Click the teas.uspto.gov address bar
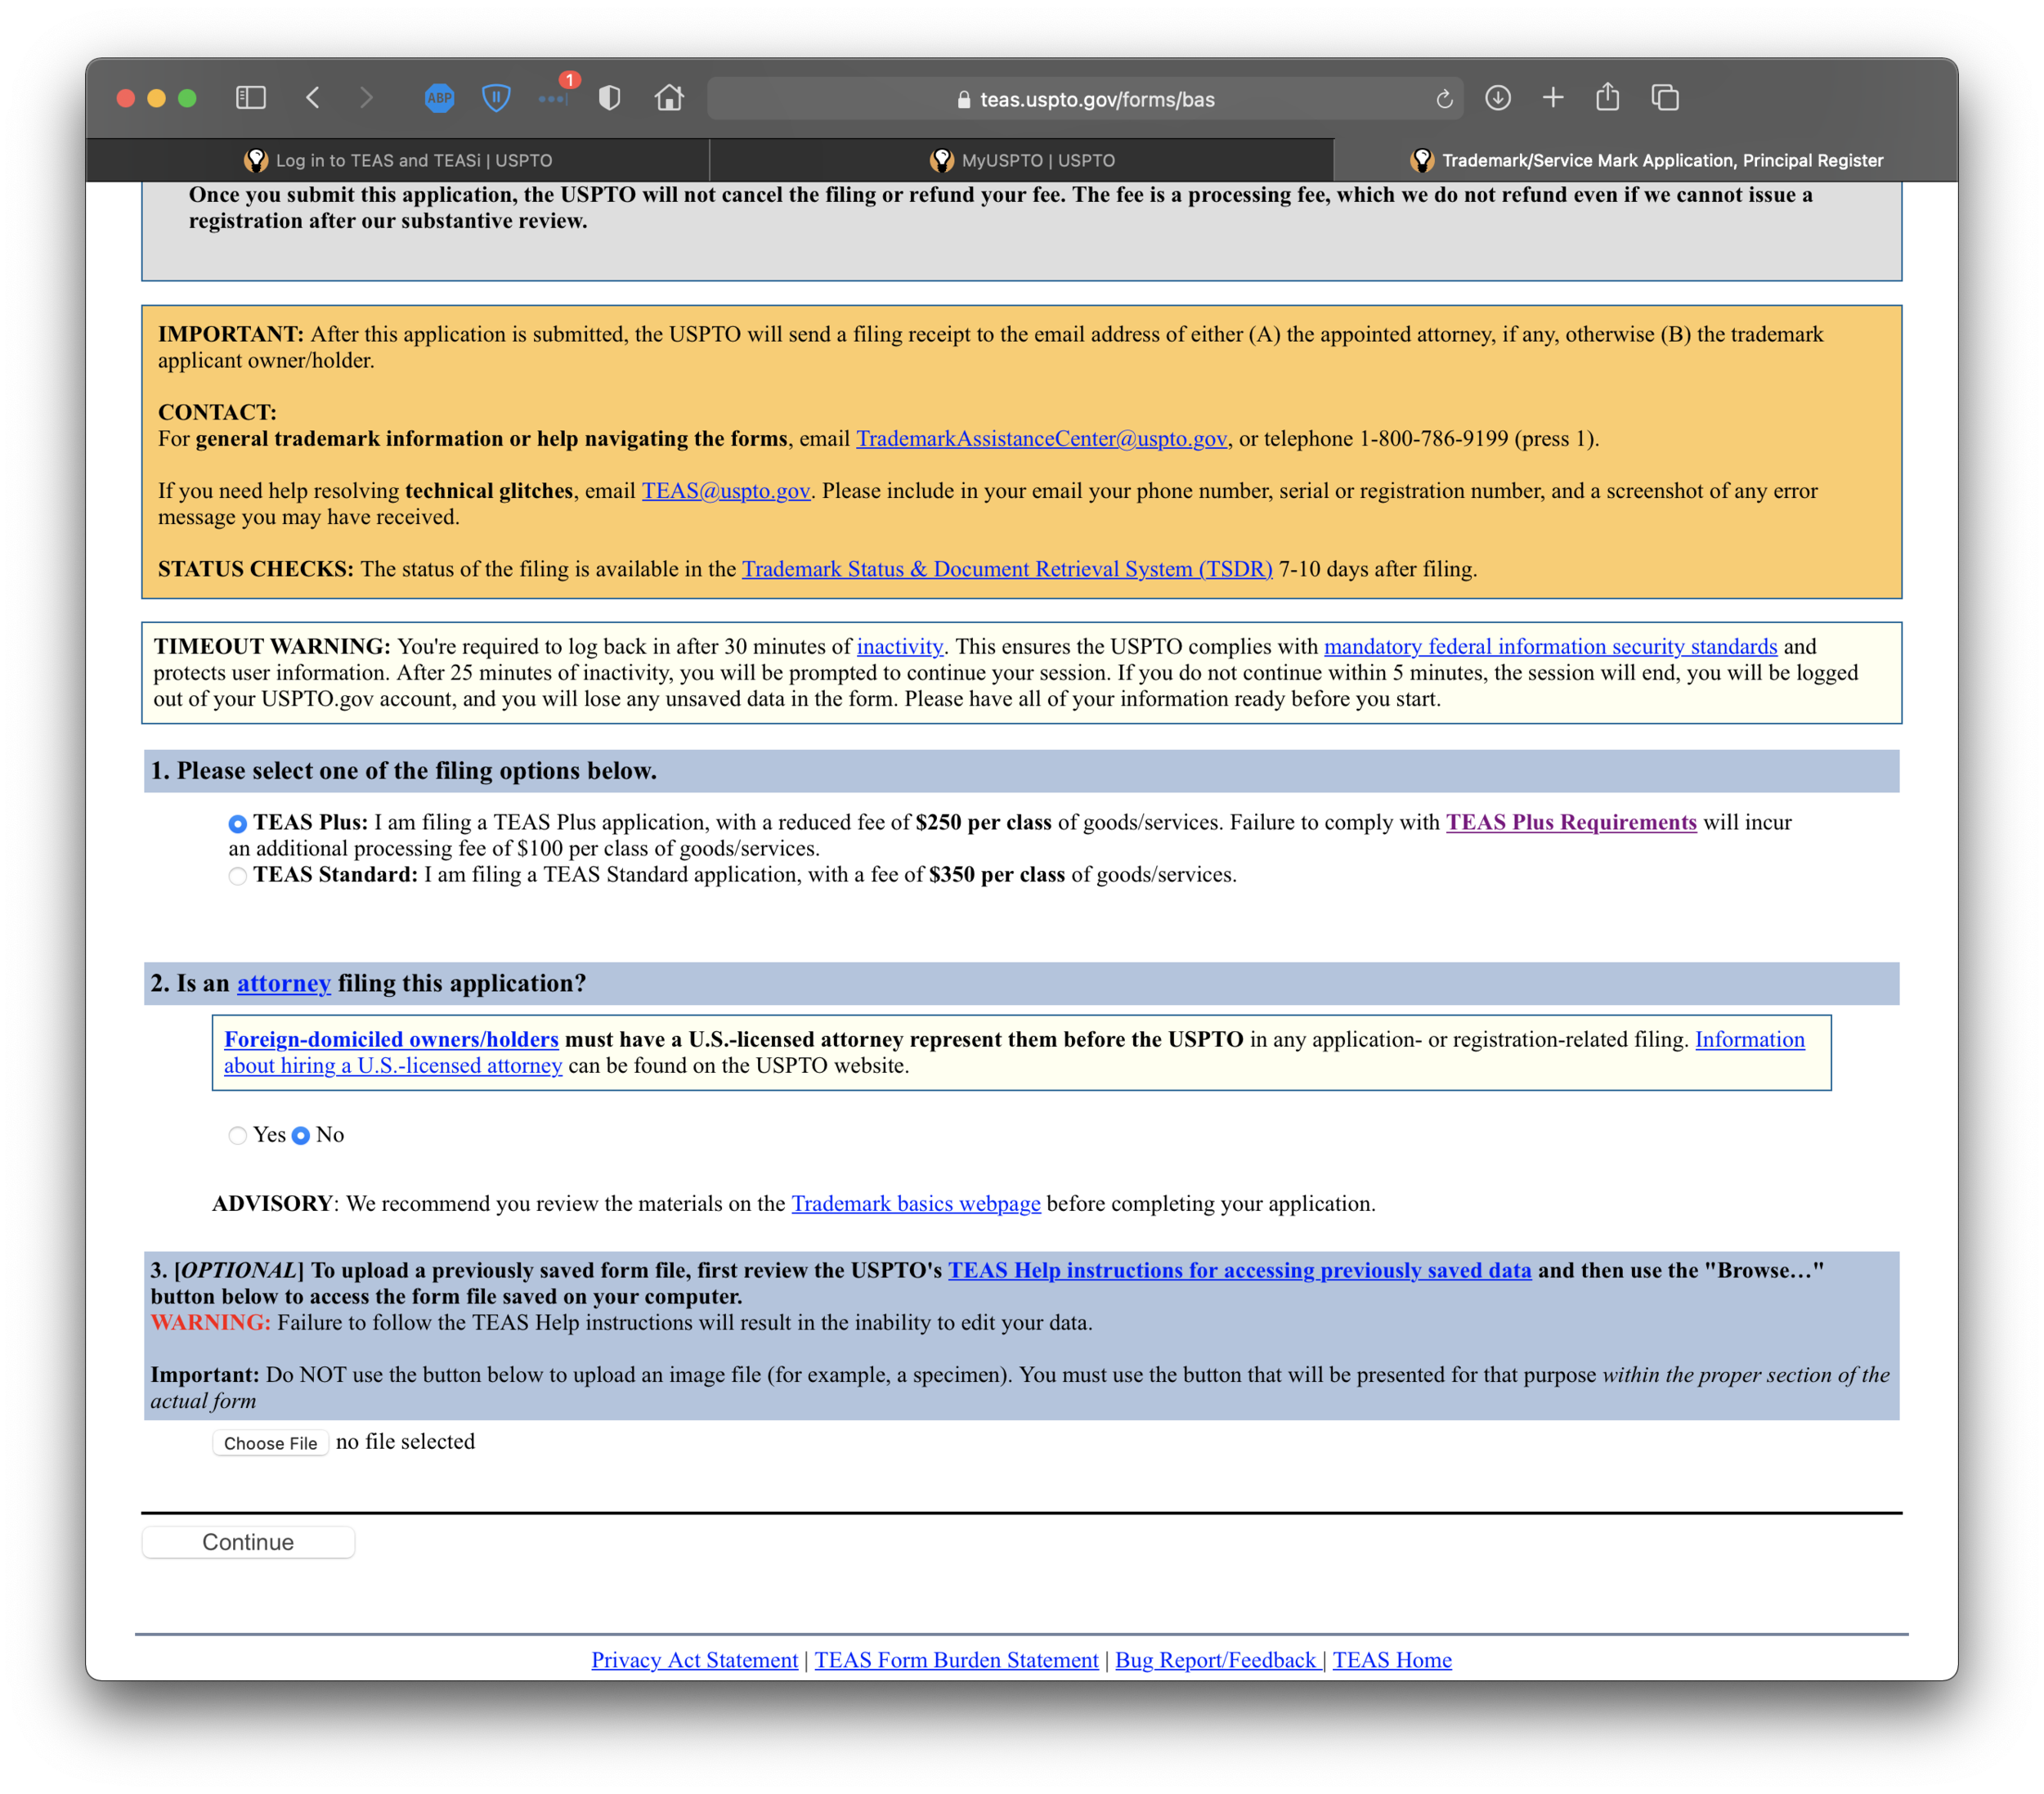This screenshot has height=1794, width=2044. 1085,99
